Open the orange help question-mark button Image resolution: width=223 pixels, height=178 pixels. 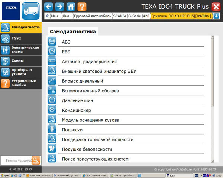coord(82,7)
